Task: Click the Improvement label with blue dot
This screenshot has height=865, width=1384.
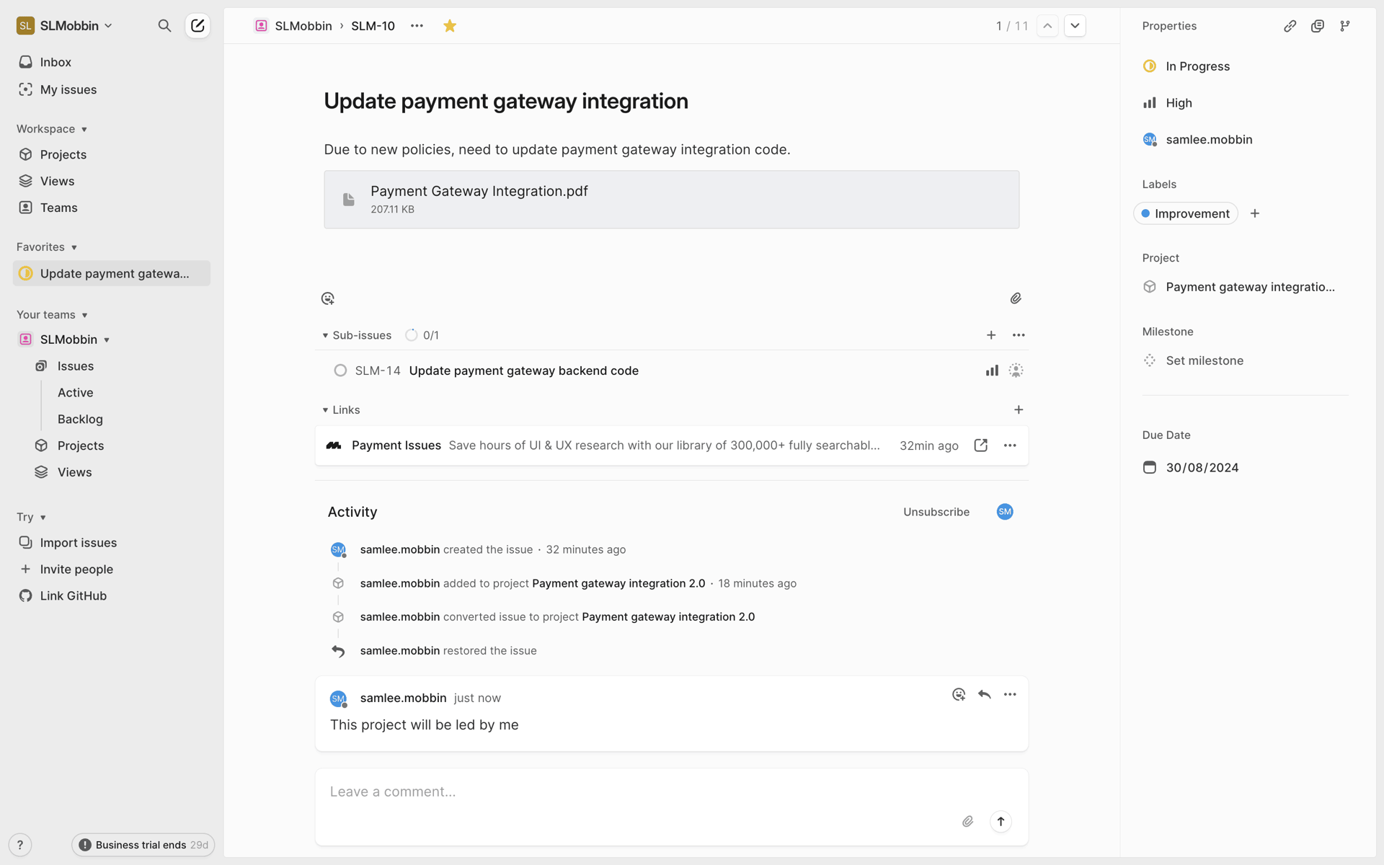Action: click(1185, 213)
